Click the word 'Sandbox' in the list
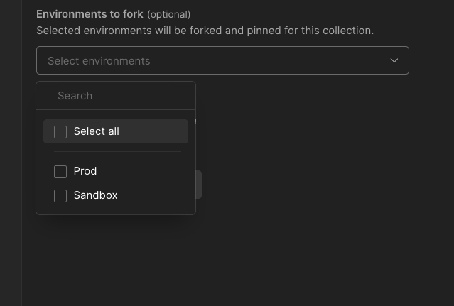This screenshot has height=306, width=454. coord(95,195)
